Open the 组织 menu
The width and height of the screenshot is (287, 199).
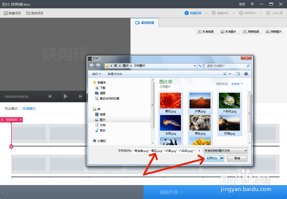(96, 74)
